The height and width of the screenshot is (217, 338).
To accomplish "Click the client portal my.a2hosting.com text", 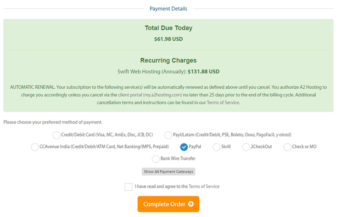I will click(x=156, y=95).
